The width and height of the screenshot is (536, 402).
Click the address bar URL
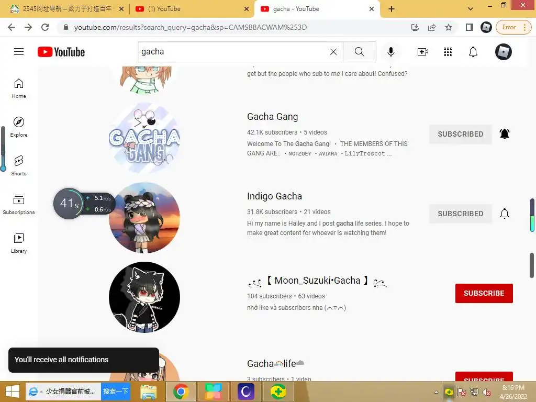(x=191, y=27)
